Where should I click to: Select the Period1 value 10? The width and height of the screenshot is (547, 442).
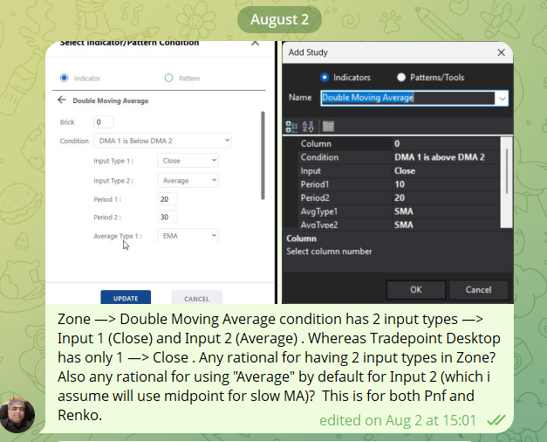446,184
